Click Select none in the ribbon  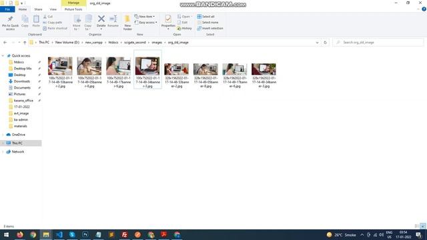point(207,22)
